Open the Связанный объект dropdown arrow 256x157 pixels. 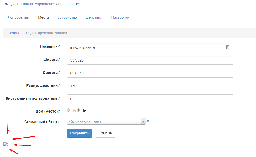[143, 121]
